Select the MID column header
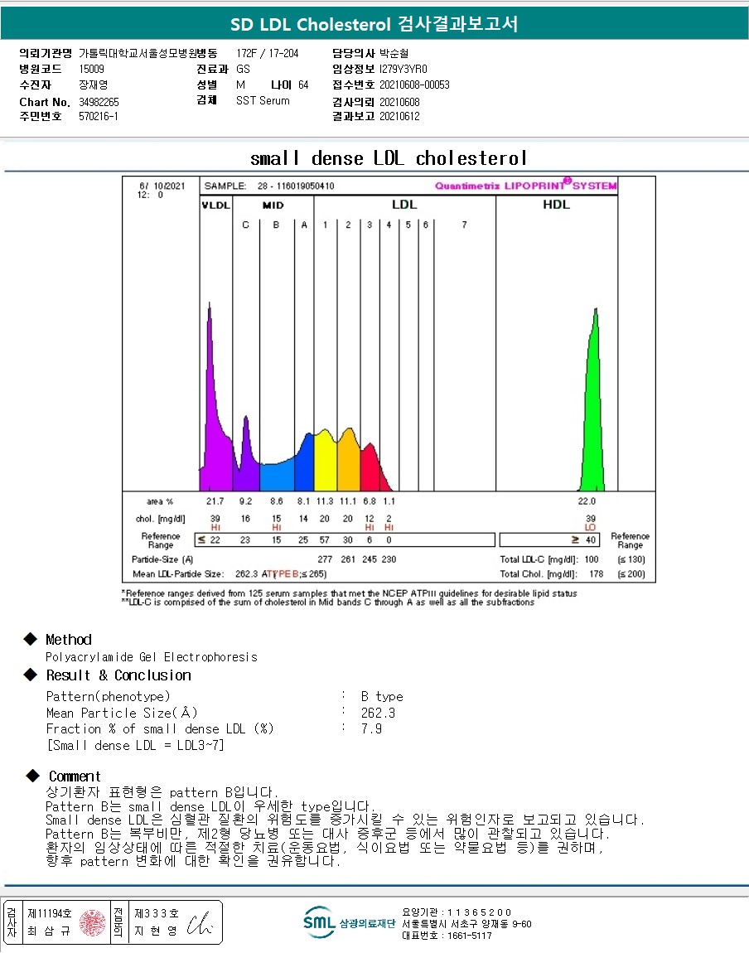 pyautogui.click(x=273, y=206)
